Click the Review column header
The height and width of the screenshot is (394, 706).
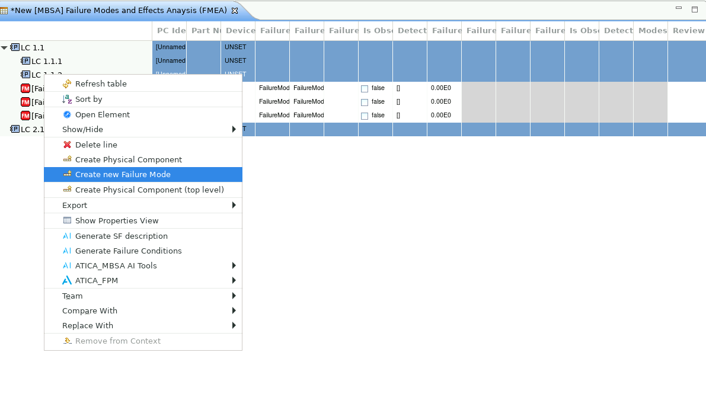point(687,31)
